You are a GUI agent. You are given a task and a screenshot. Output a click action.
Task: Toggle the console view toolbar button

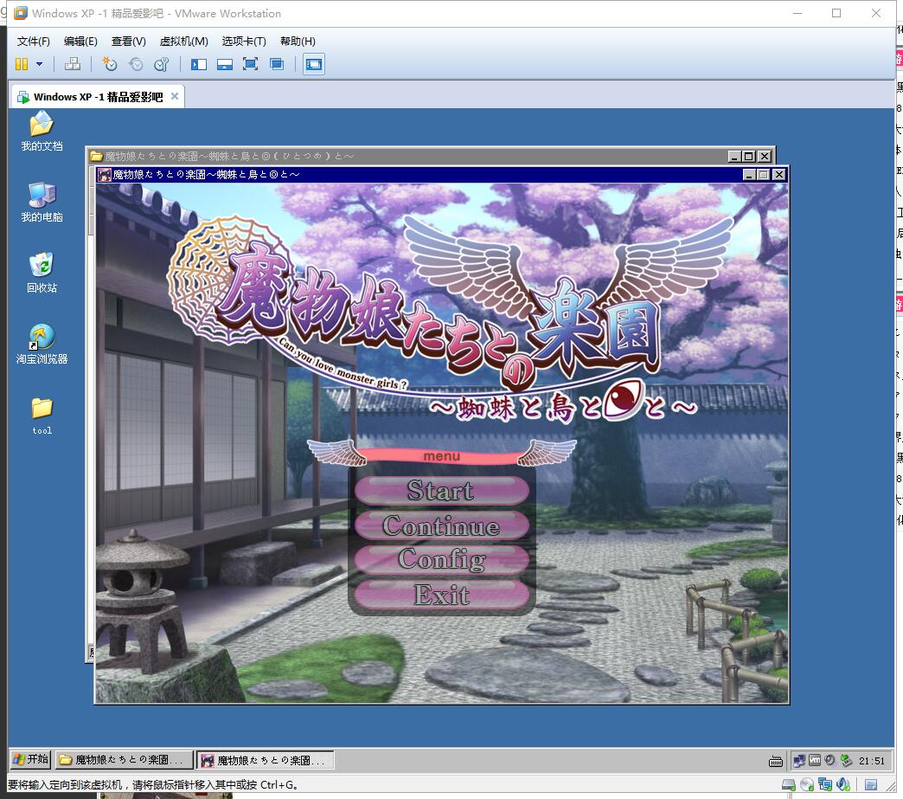pos(314,64)
